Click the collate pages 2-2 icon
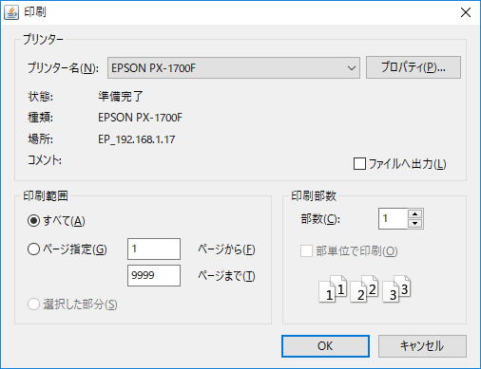481x369 pixels. [364, 289]
